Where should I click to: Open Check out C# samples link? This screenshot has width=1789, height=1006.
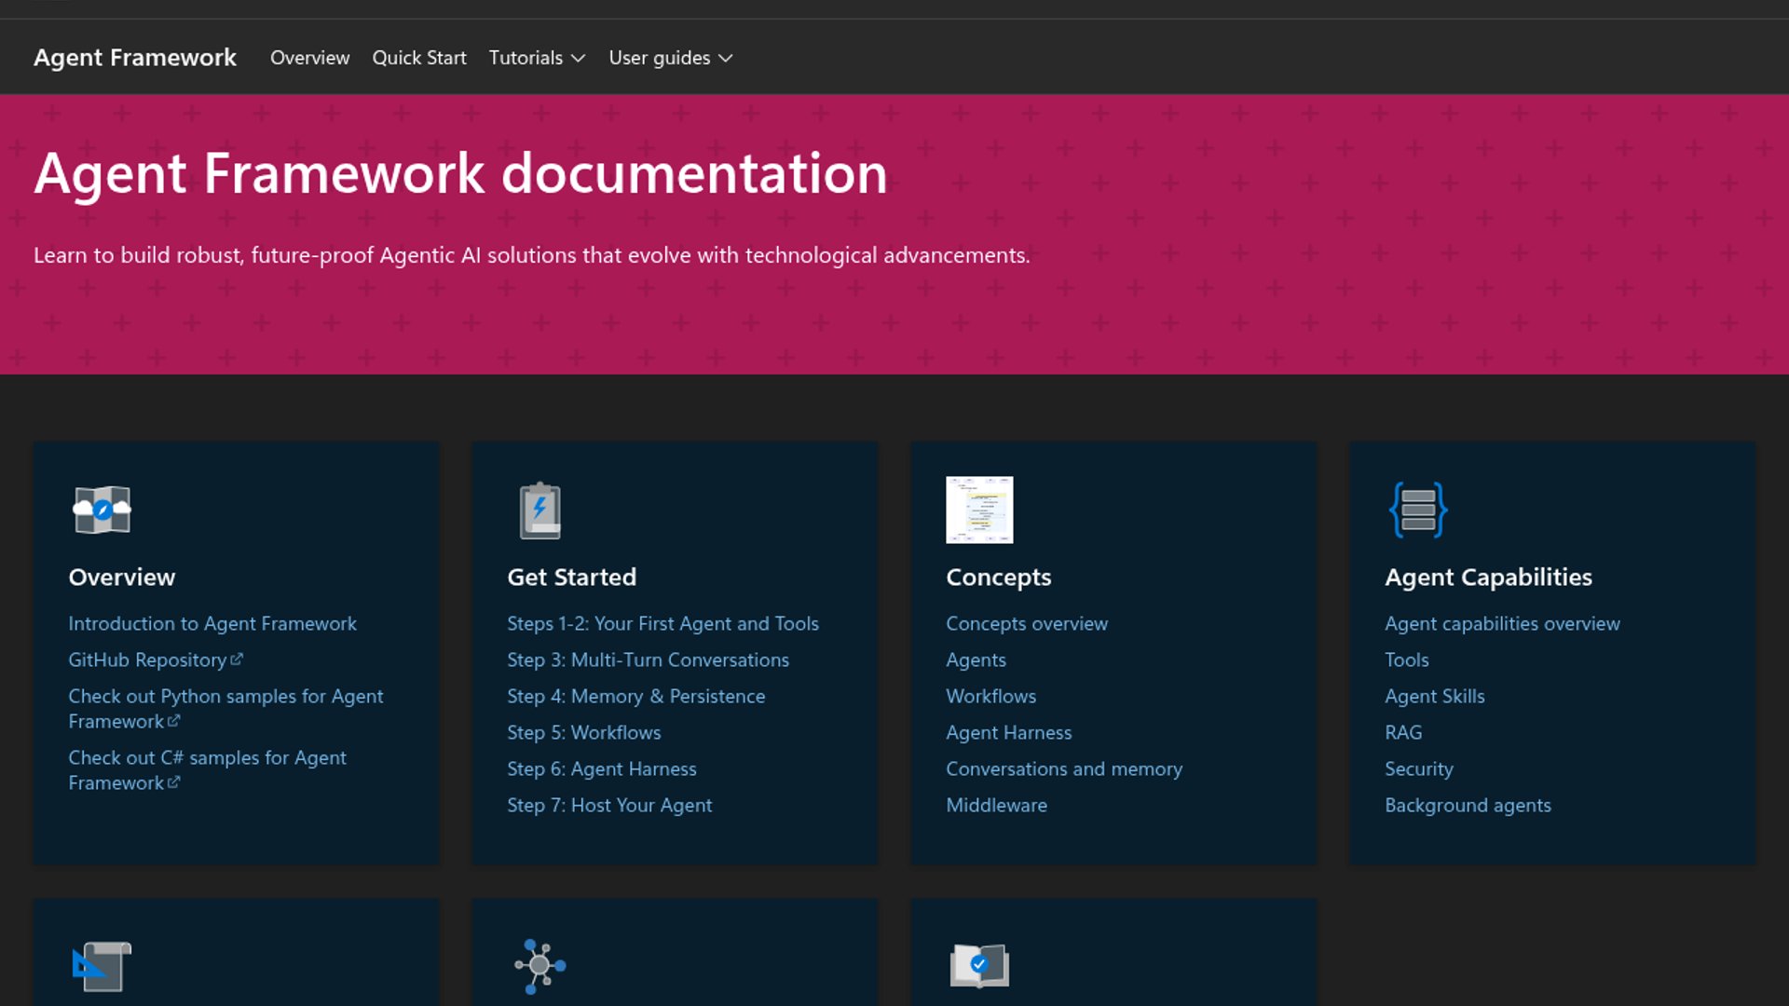coord(207,770)
